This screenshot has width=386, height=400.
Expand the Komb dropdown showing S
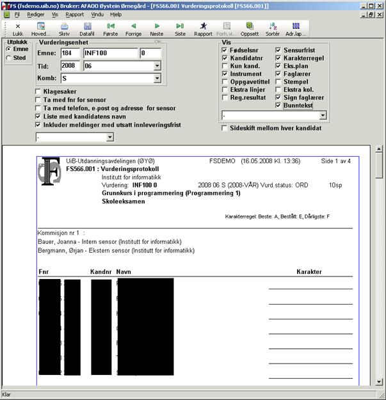click(x=157, y=78)
